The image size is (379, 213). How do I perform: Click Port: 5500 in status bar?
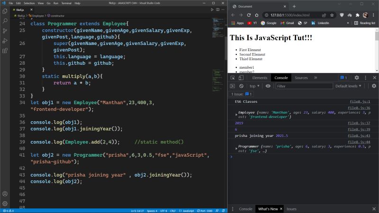pos(205,211)
